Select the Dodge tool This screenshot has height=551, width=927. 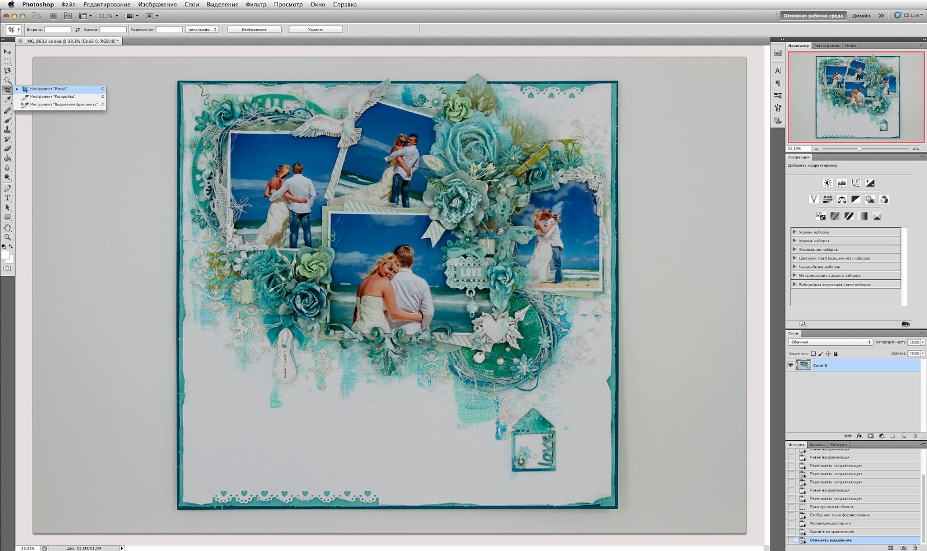8,177
